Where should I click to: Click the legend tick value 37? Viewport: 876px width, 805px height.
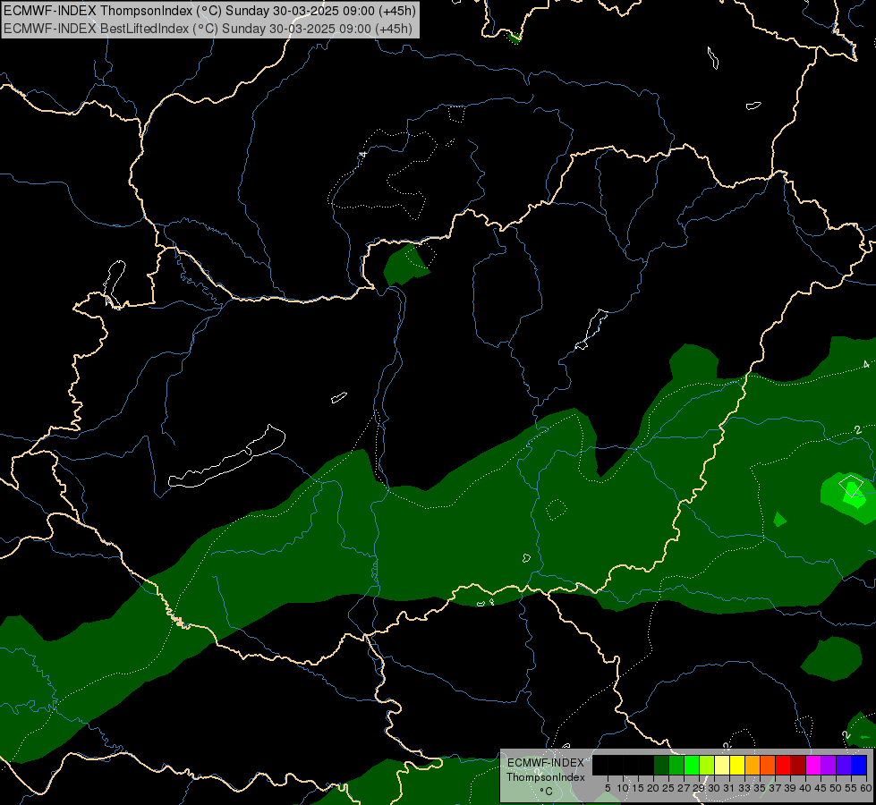tap(775, 788)
